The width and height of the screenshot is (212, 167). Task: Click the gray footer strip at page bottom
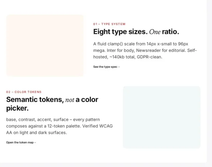[106, 165]
